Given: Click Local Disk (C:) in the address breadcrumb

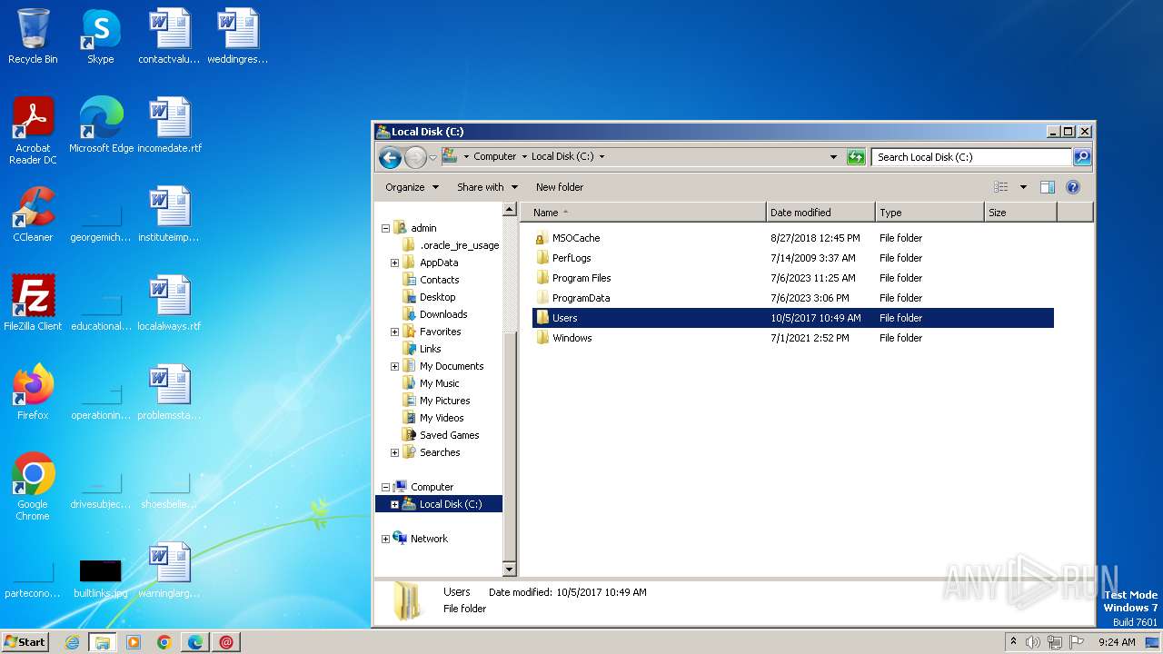Looking at the screenshot, I should [x=562, y=156].
